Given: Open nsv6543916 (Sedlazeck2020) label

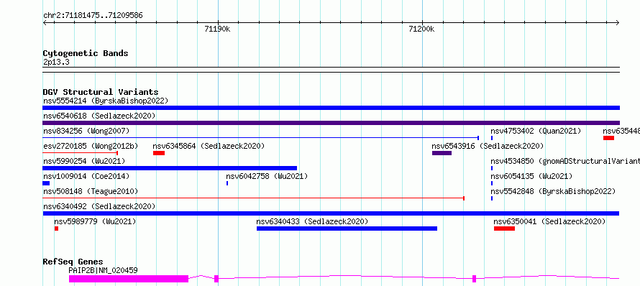Looking at the screenshot, I should [488, 146].
